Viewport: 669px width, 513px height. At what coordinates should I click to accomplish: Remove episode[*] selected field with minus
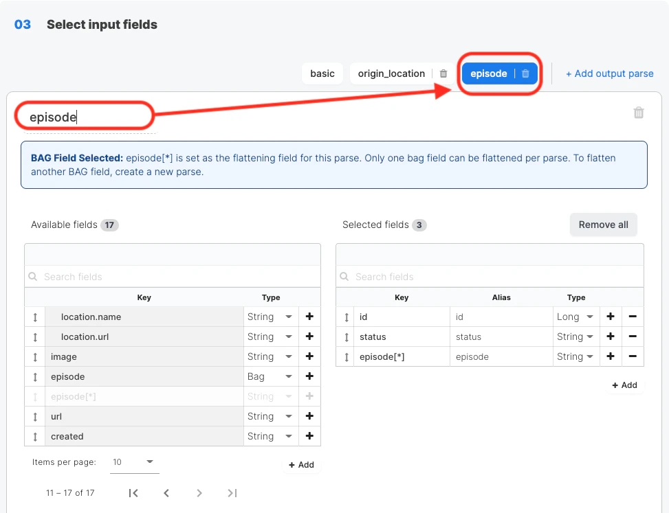pos(632,356)
